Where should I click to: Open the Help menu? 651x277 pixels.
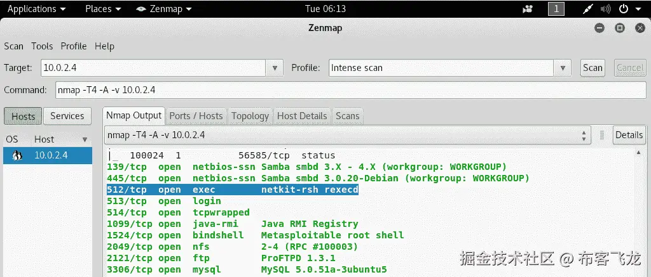coord(104,46)
